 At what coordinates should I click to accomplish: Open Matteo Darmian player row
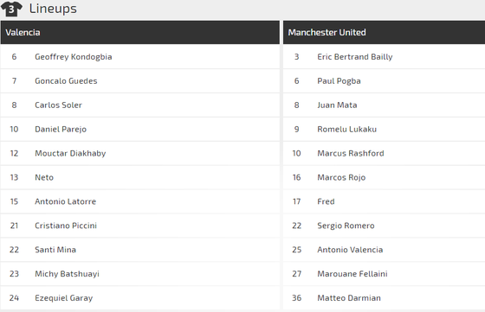pos(384,298)
